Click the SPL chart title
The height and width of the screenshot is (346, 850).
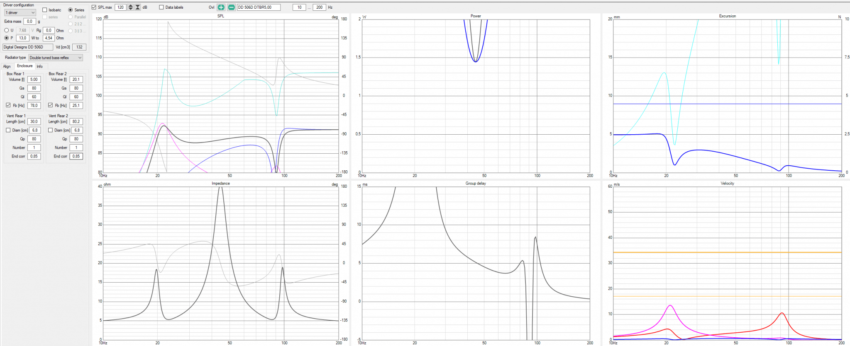221,16
